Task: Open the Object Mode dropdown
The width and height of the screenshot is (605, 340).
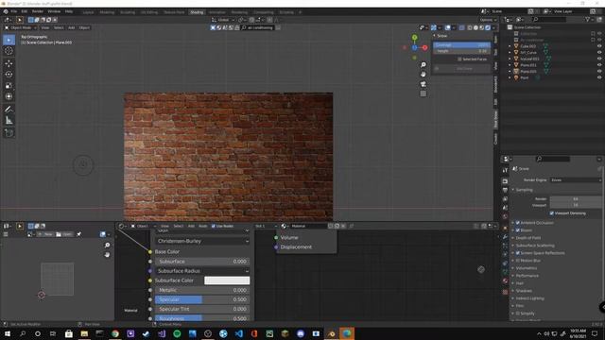Action: [x=21, y=27]
